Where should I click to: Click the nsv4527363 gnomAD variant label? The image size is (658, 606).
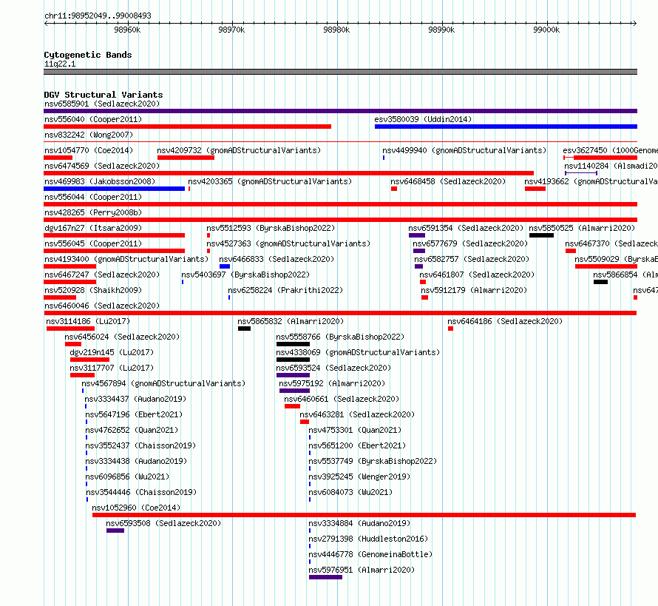click(x=288, y=243)
